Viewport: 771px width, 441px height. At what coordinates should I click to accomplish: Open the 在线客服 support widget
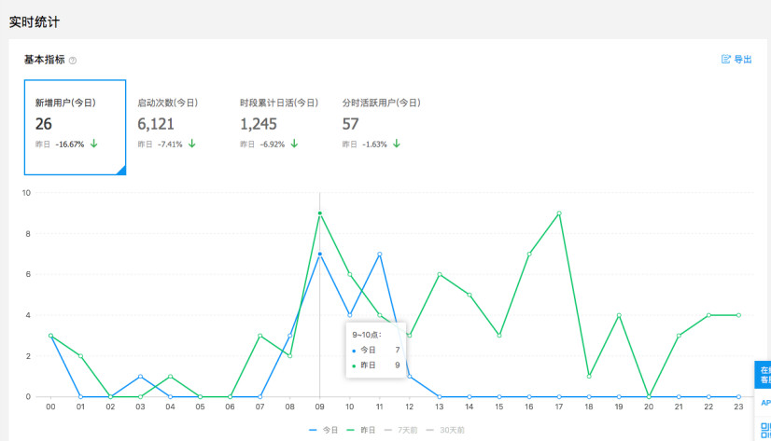[x=763, y=375]
